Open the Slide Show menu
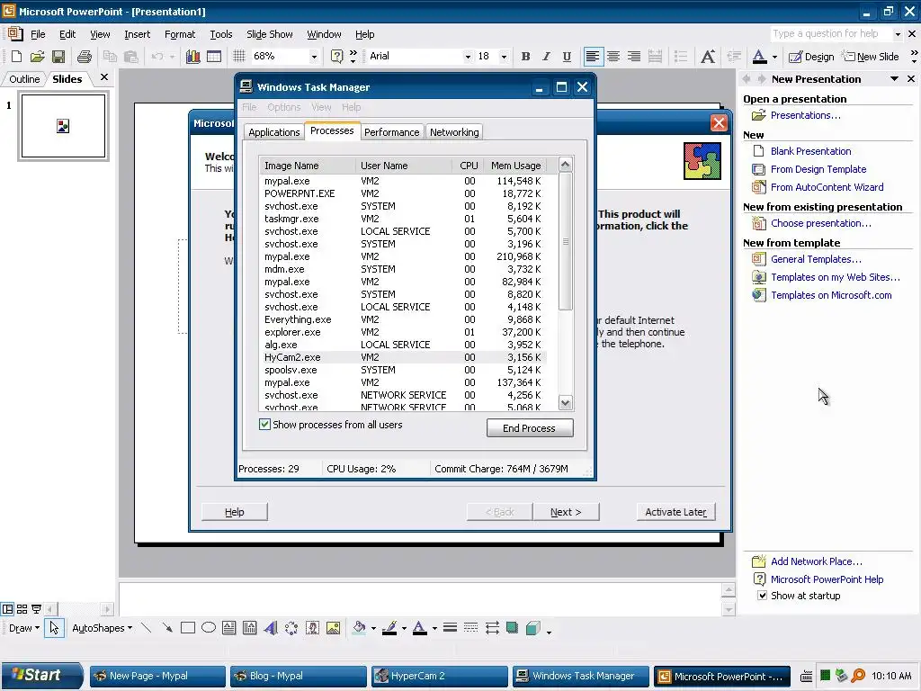 tap(269, 34)
